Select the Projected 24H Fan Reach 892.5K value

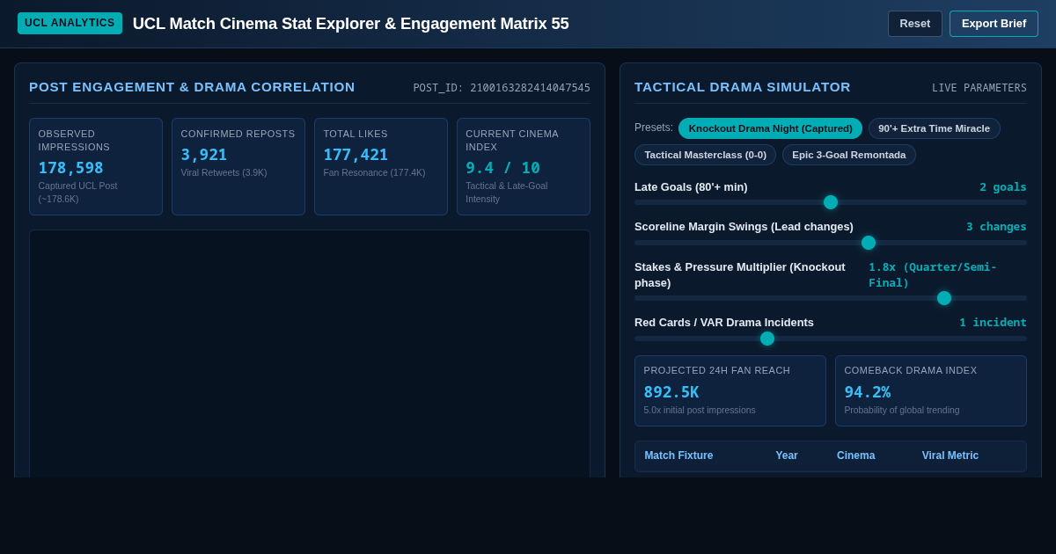pyautogui.click(x=671, y=392)
